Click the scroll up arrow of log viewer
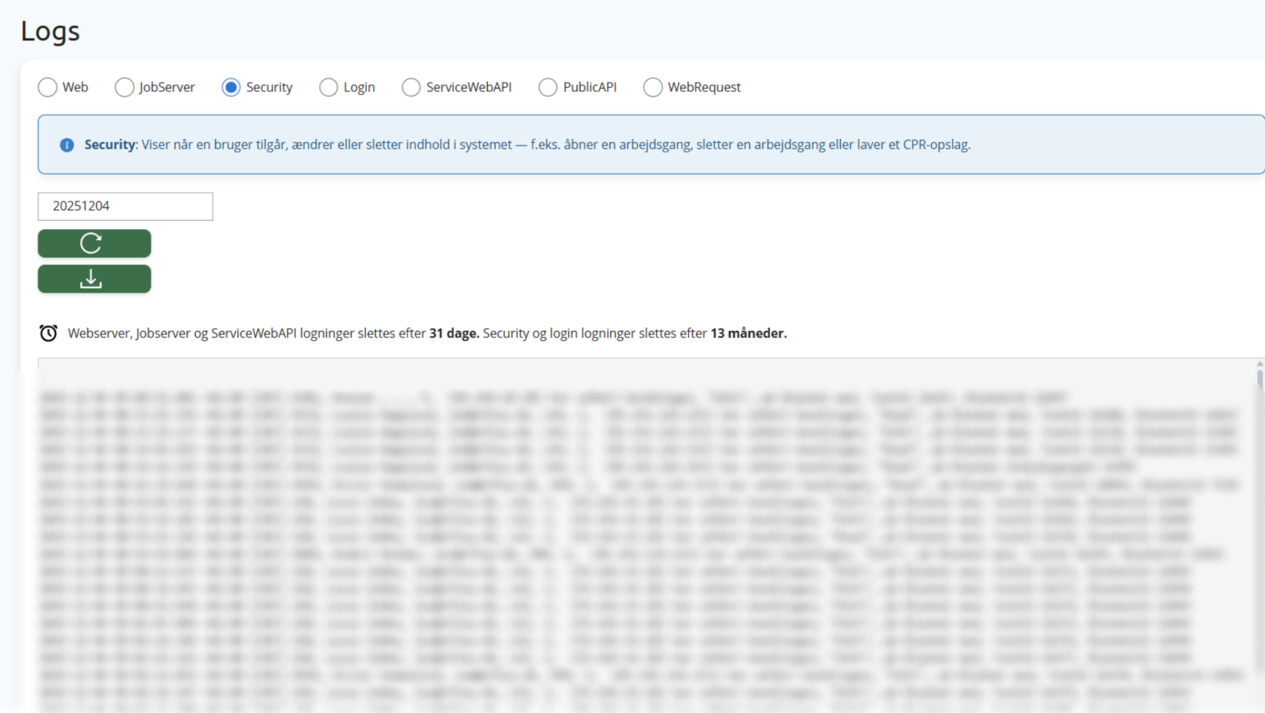The width and height of the screenshot is (1265, 713). [1259, 364]
